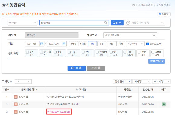
Task: Click the end date field 20221026
Action: click(55, 44)
